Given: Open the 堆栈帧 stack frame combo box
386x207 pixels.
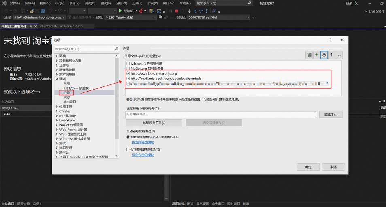Looking at the screenshot, I should pyautogui.click(x=219, y=17).
